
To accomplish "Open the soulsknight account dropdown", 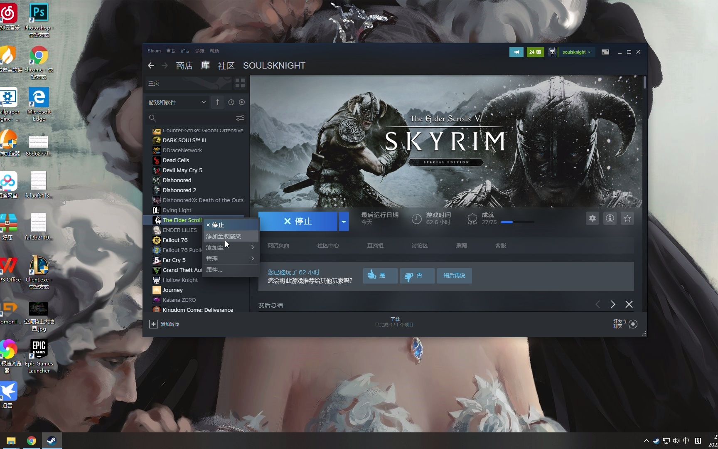I will tap(576, 52).
